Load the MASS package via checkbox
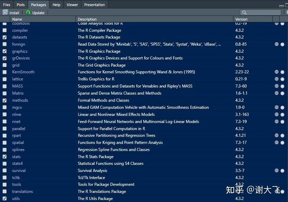 (5, 86)
